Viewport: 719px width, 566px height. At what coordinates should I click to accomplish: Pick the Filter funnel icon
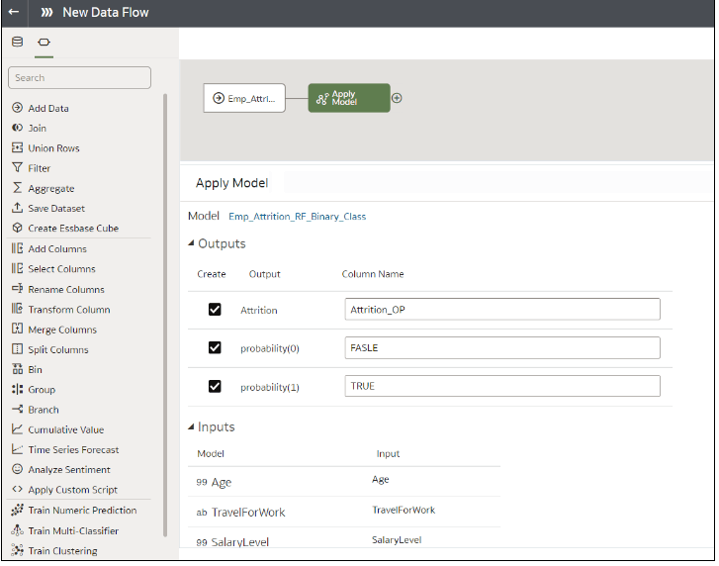pos(17,168)
